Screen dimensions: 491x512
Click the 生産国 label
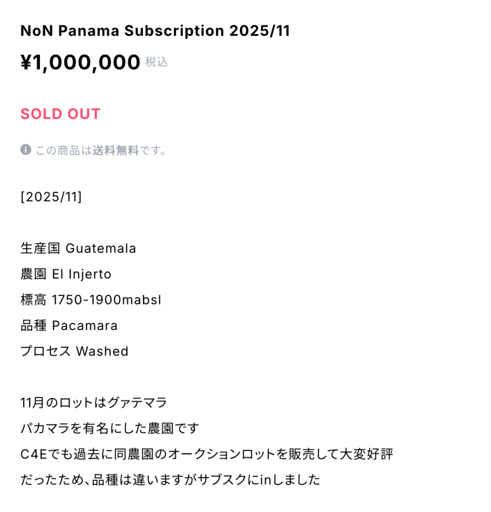point(40,248)
